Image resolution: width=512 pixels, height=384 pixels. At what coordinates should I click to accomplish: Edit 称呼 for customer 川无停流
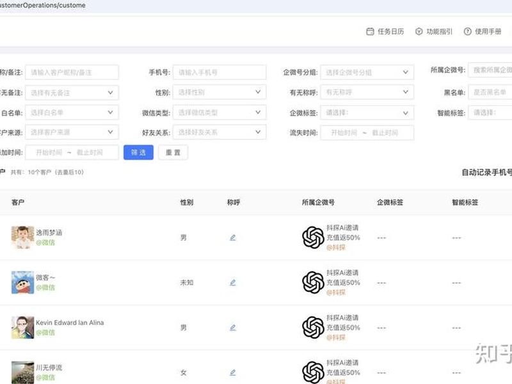(232, 372)
